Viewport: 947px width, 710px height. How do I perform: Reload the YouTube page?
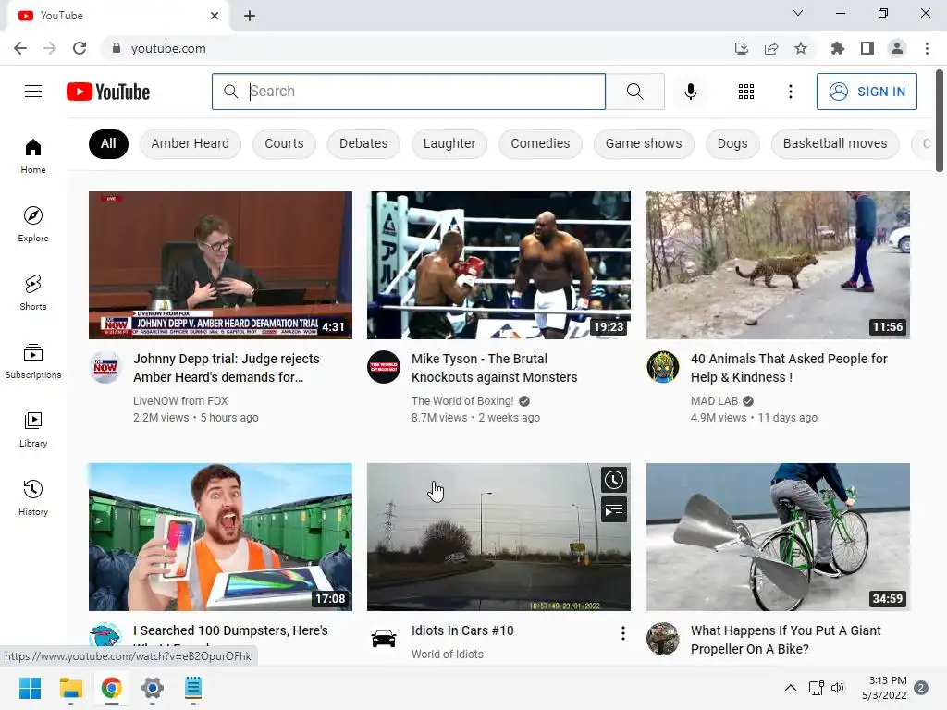(80, 48)
